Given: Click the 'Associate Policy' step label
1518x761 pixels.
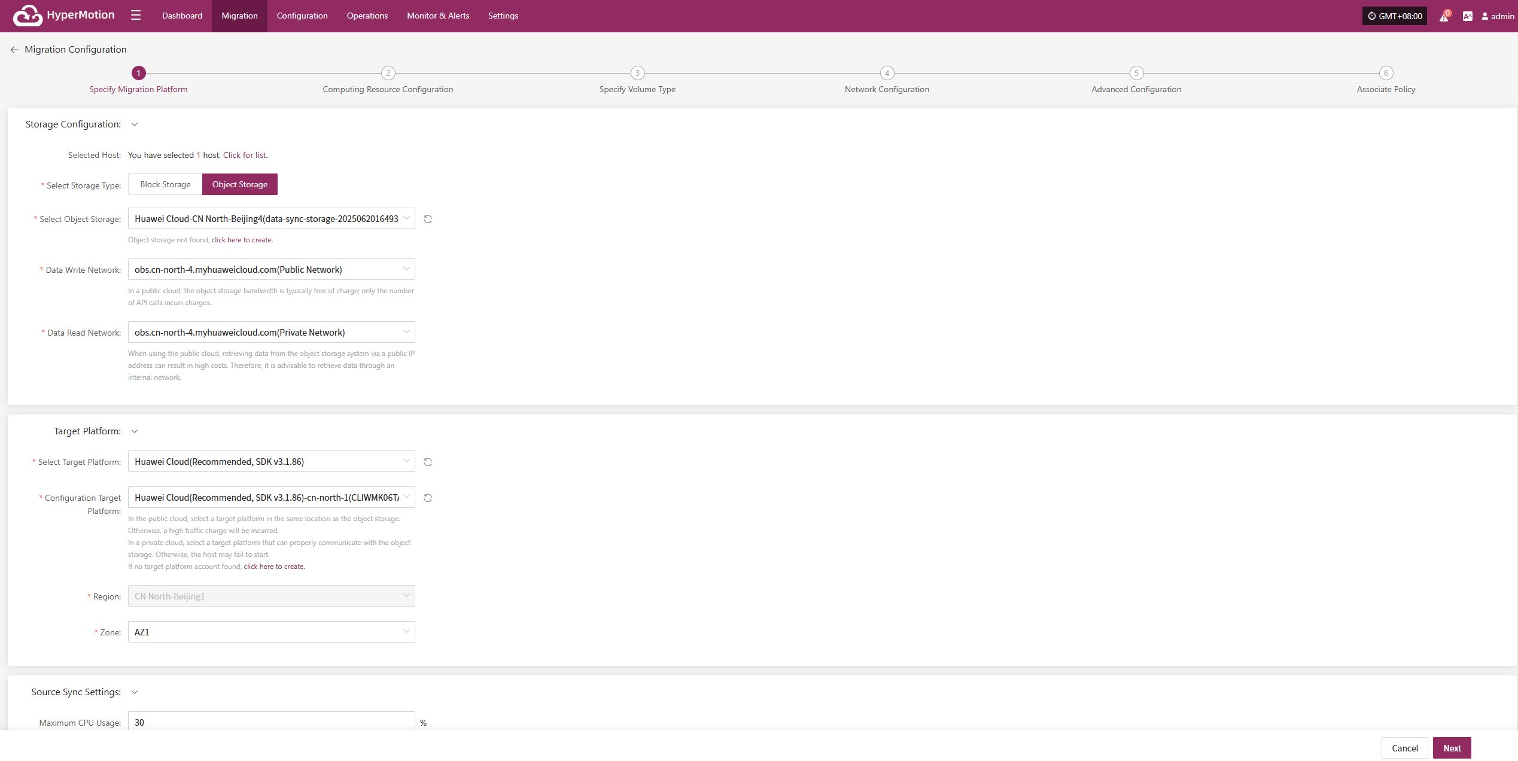Looking at the screenshot, I should [x=1386, y=89].
